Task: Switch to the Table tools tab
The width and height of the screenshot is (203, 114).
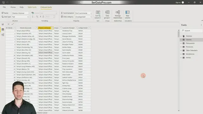Action: tap(32, 7)
